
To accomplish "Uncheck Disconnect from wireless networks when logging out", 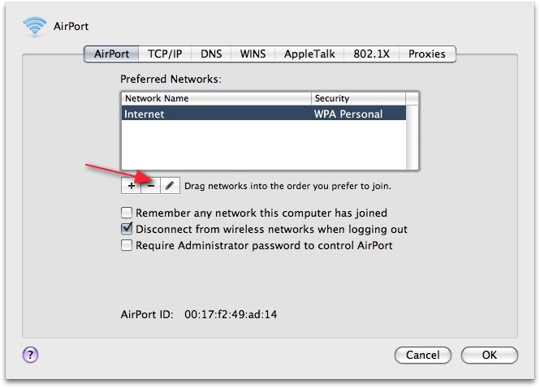I will pos(127,230).
